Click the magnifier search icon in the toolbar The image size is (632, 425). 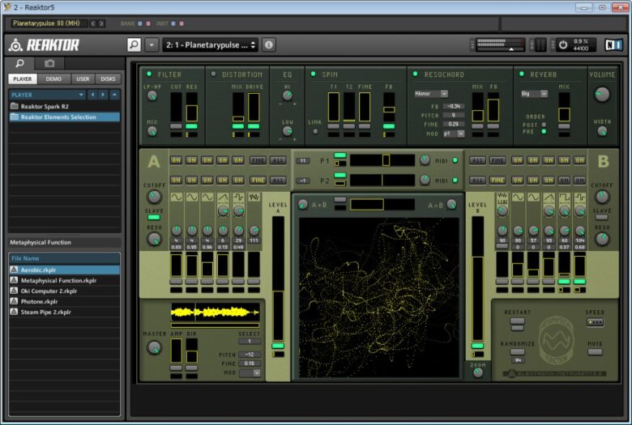tap(134, 45)
